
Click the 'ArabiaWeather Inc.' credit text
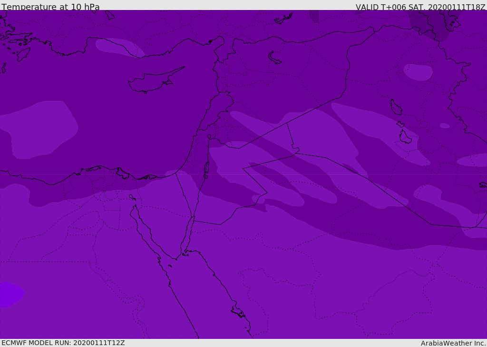coord(453,343)
